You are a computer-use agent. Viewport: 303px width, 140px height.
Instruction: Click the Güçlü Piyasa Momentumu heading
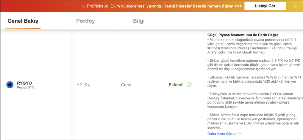pyautogui.click(x=243, y=35)
